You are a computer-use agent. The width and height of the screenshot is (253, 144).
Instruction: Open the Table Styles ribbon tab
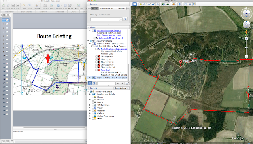pyautogui.click(x=59, y=12)
